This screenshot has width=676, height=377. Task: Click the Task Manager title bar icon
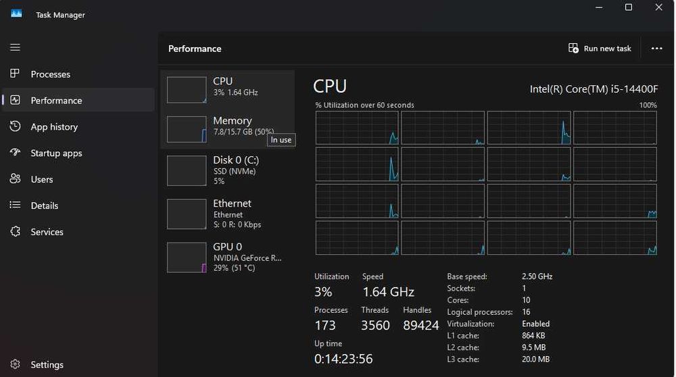click(17, 14)
